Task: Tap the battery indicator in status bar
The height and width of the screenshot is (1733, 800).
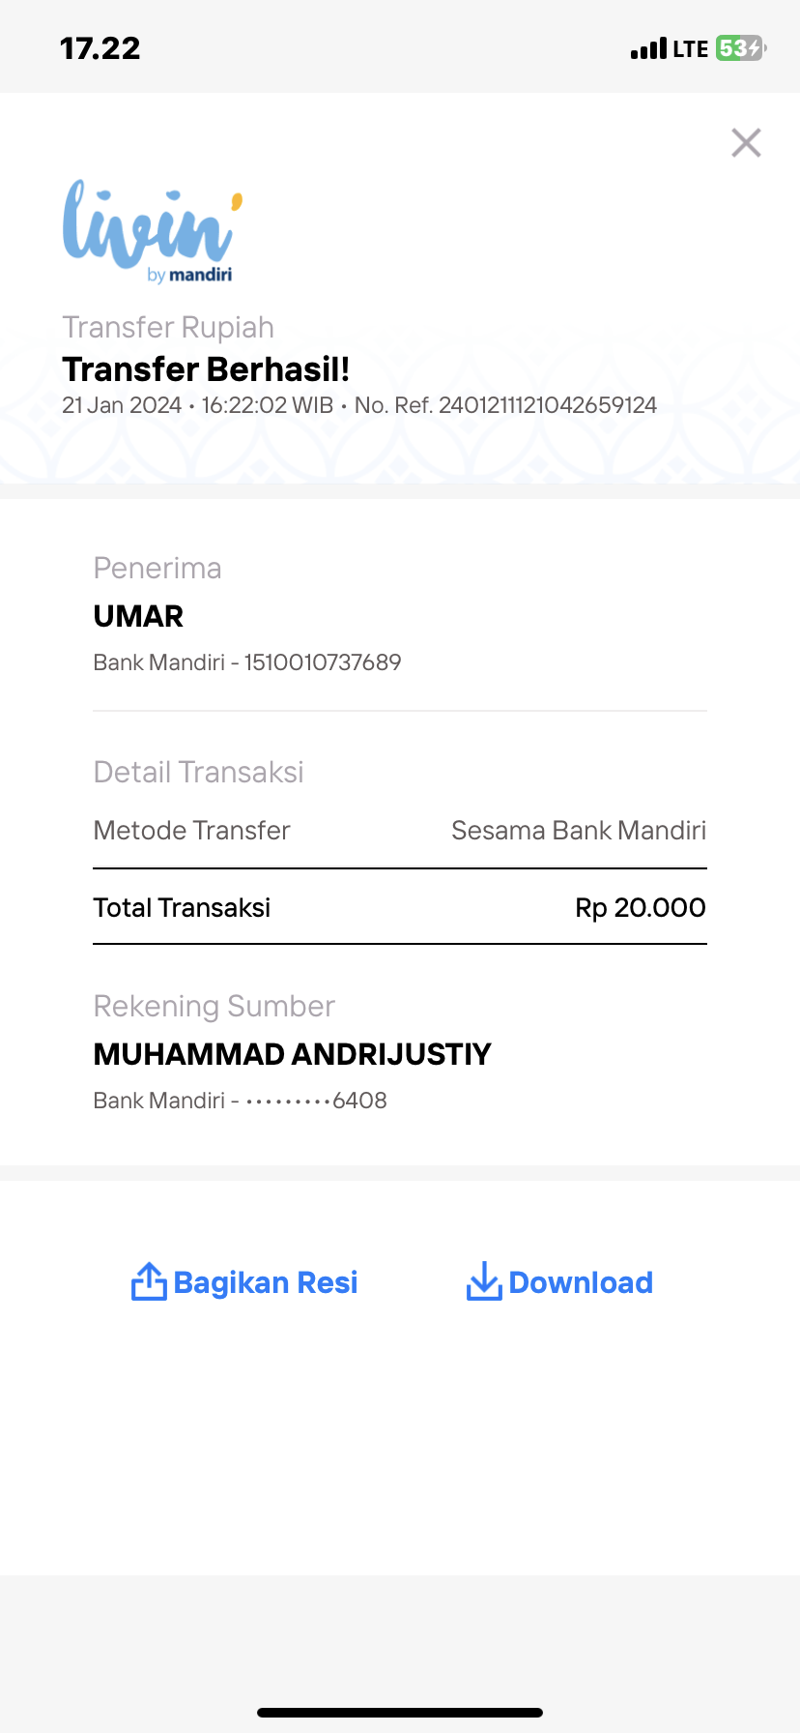Action: click(x=741, y=48)
